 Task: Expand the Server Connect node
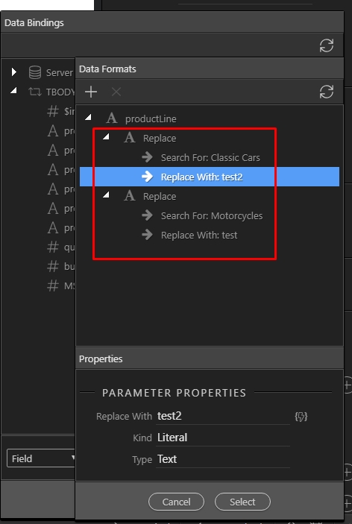(x=13, y=72)
